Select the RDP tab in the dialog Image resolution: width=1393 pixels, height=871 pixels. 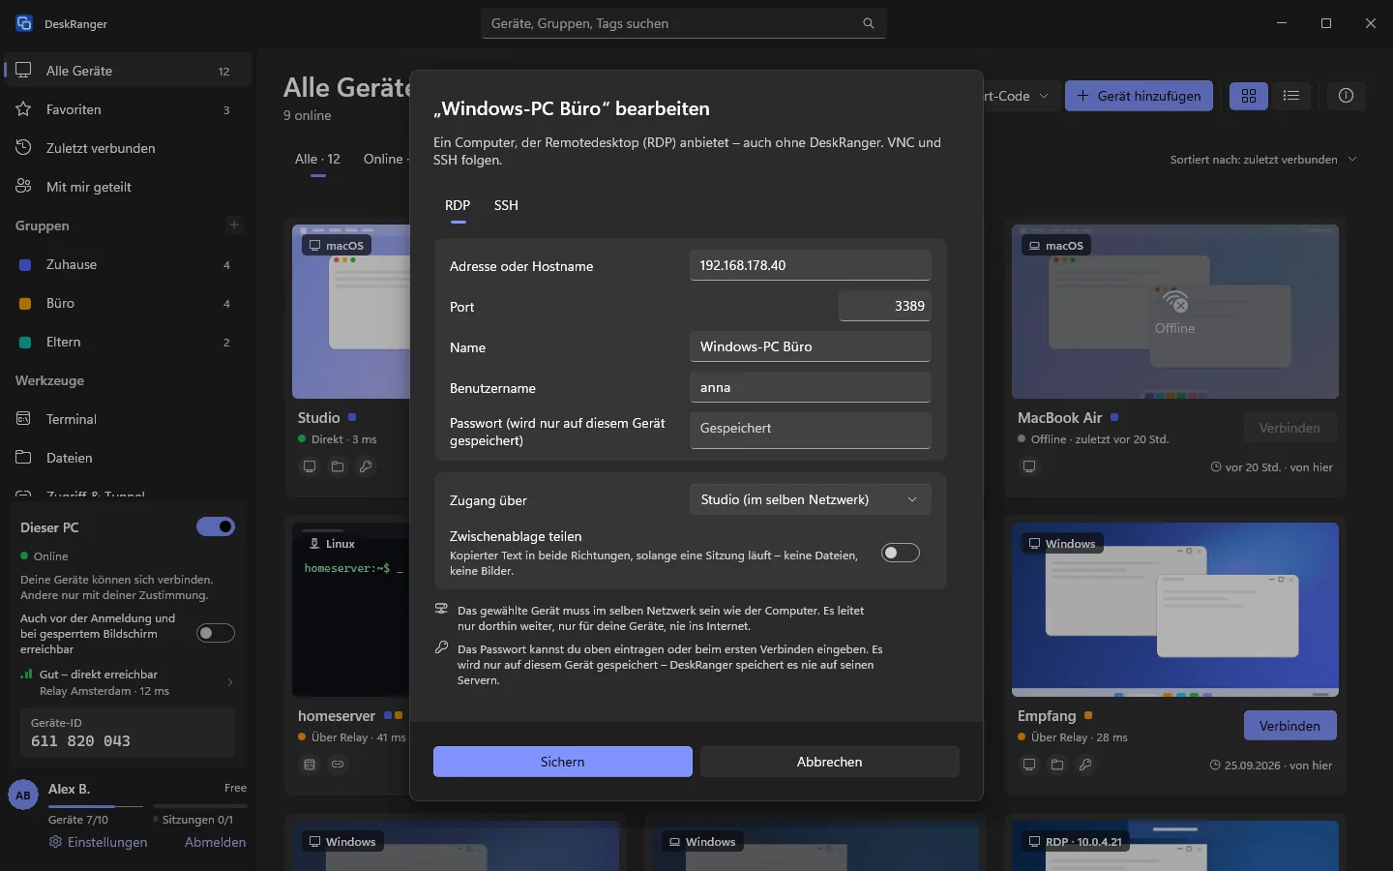[x=458, y=205]
